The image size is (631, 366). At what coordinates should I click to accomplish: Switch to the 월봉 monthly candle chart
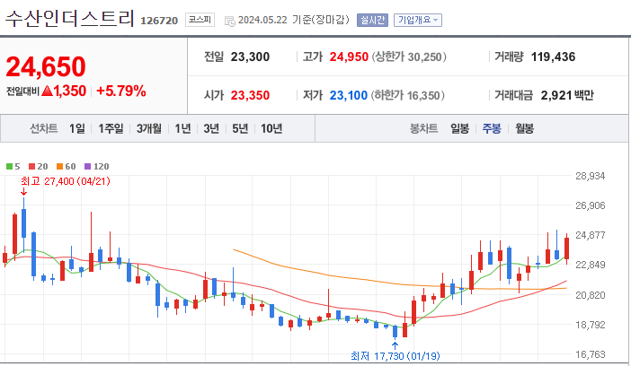[524, 128]
